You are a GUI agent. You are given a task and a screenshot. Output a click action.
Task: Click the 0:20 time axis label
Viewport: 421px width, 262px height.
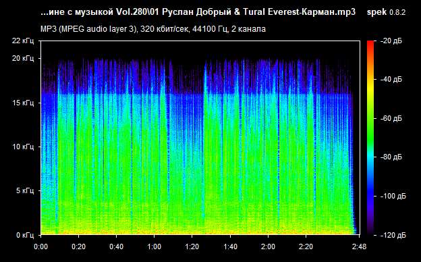79,246
